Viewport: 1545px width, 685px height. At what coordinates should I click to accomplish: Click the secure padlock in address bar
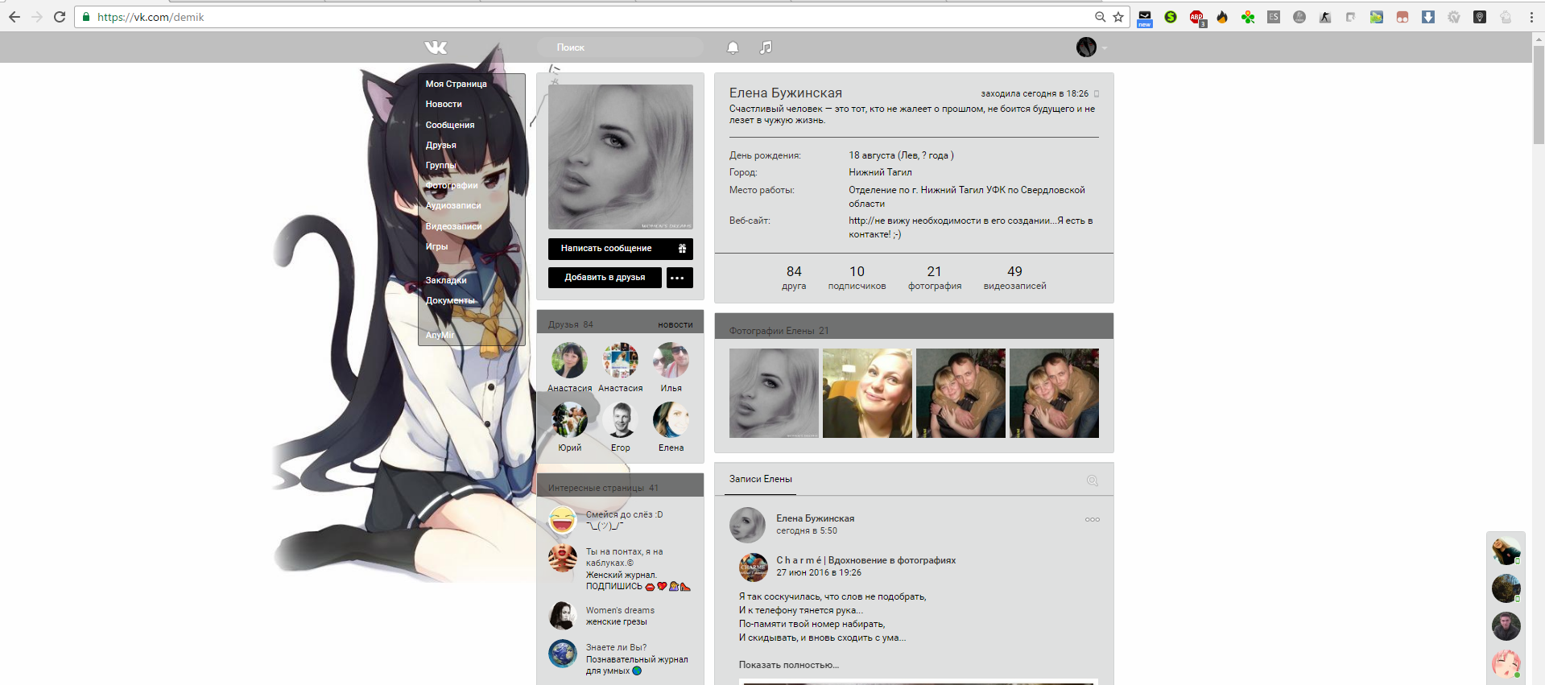pos(86,17)
